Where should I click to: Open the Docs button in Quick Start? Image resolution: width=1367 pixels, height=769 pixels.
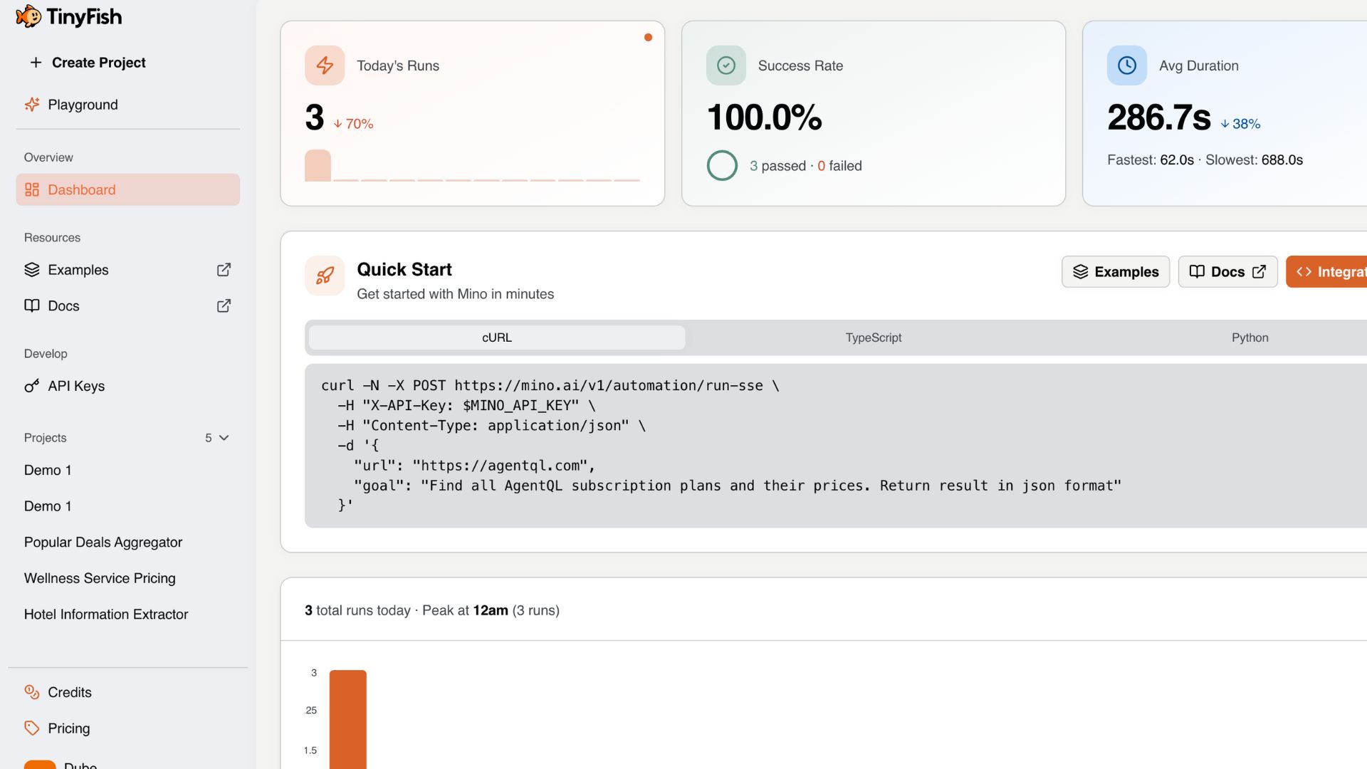[1227, 272]
